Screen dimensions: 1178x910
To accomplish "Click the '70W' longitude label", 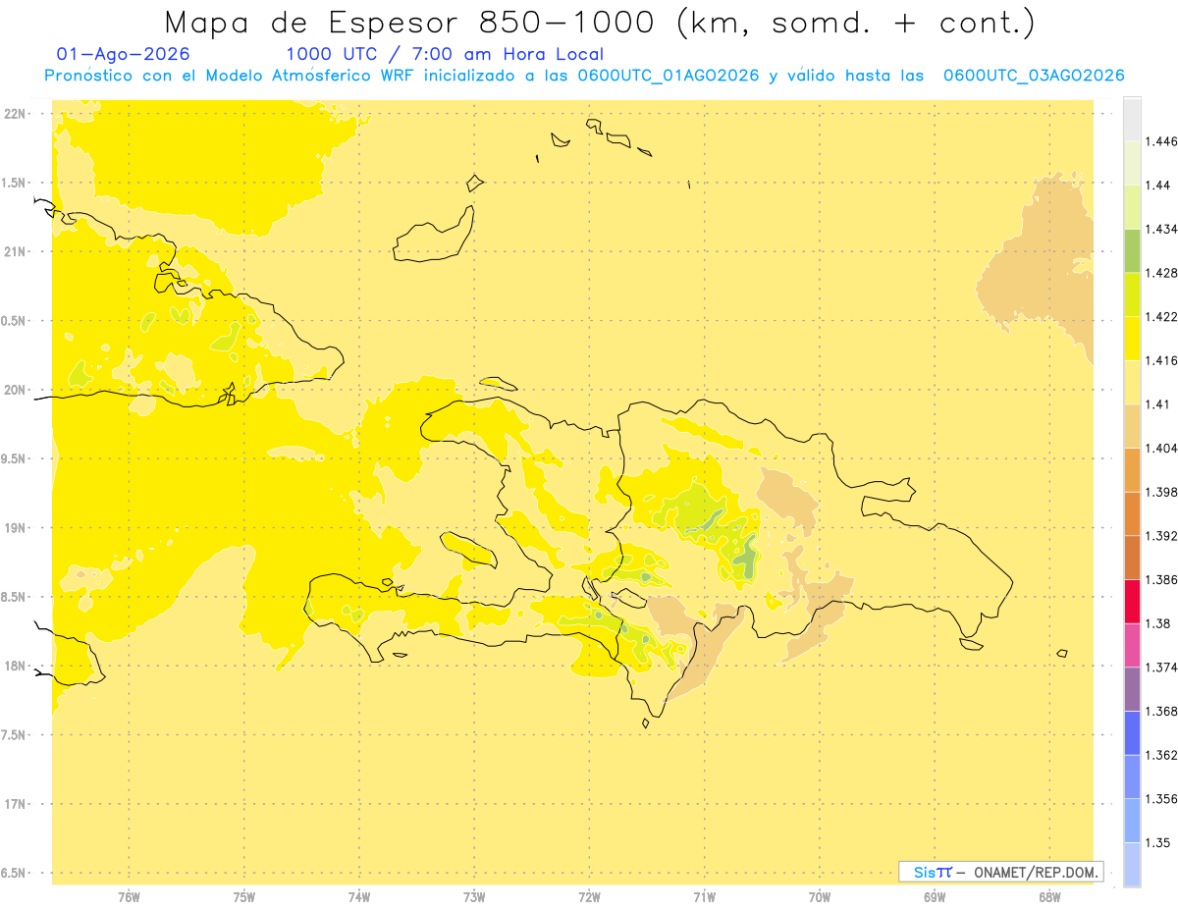I will point(820,897).
